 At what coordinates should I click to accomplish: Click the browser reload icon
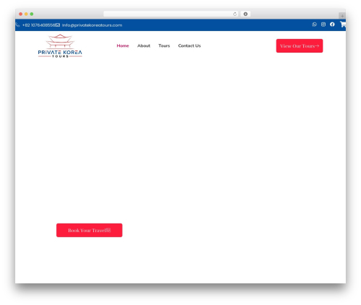(x=235, y=14)
